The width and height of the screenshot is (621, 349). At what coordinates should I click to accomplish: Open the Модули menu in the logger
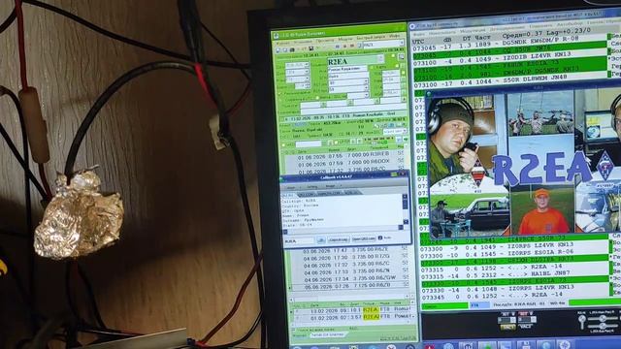click(x=345, y=39)
